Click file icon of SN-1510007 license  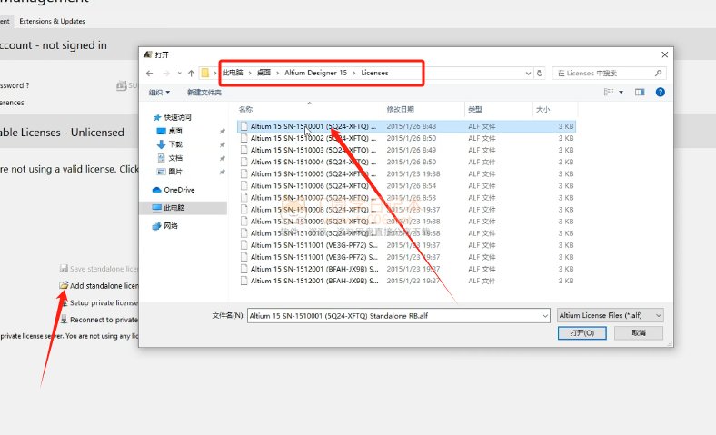(x=244, y=198)
